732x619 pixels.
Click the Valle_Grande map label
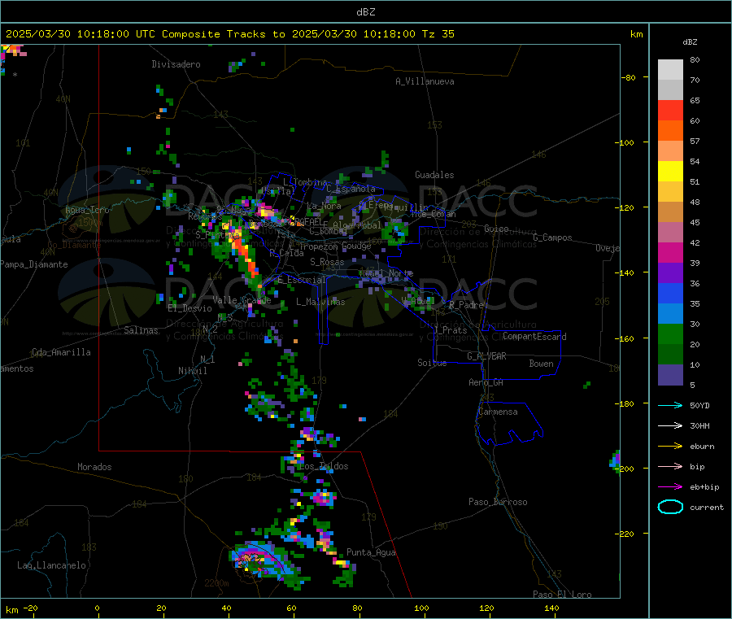(242, 300)
